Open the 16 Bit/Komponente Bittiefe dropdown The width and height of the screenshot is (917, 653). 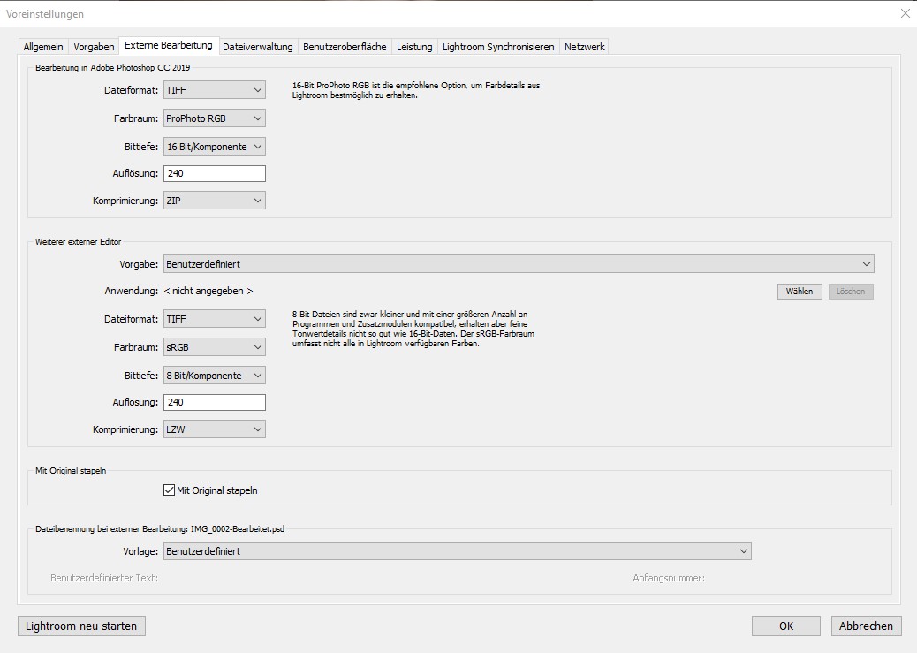(215, 147)
